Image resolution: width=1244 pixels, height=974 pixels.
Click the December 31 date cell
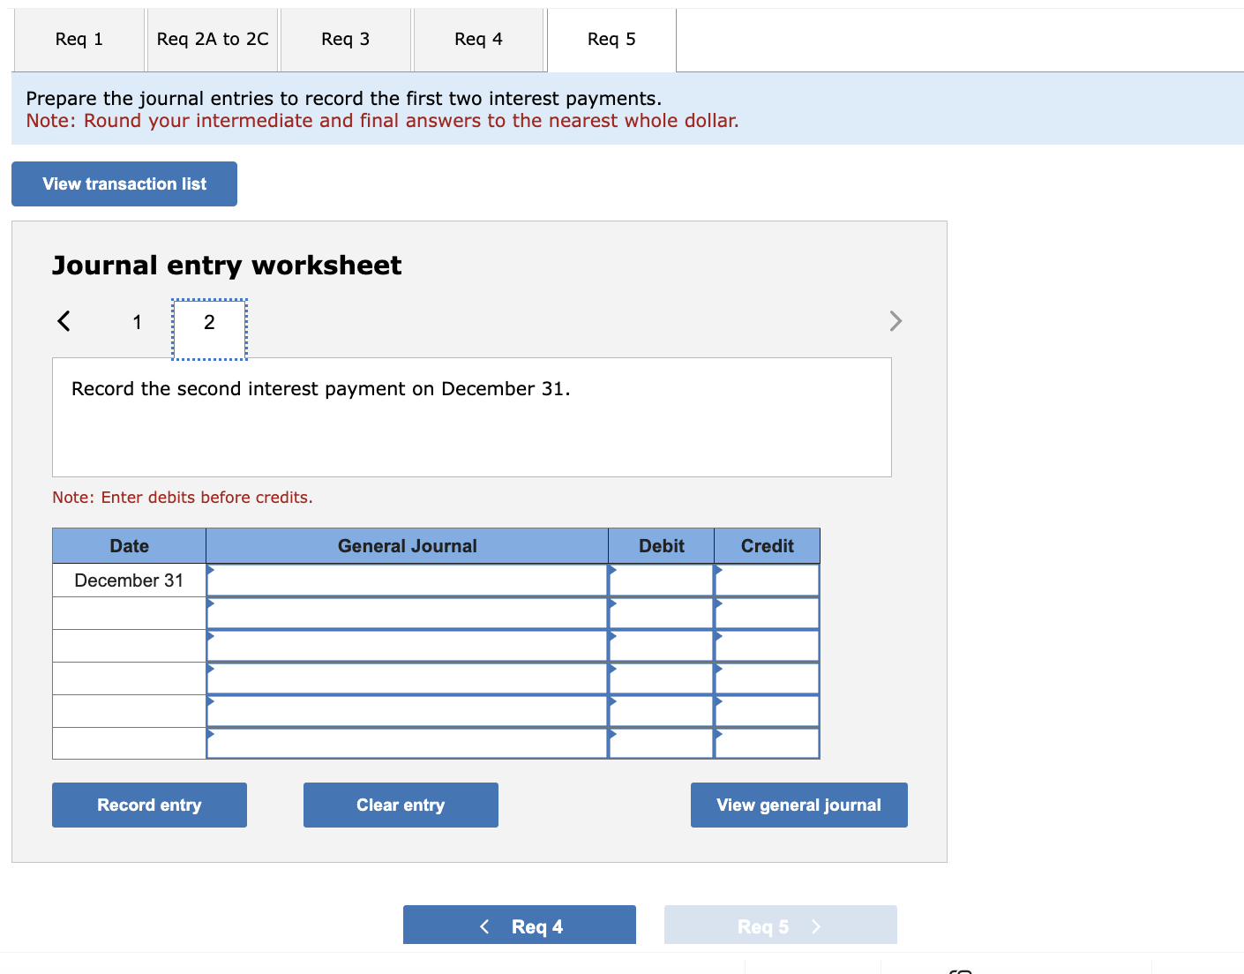pos(128,580)
